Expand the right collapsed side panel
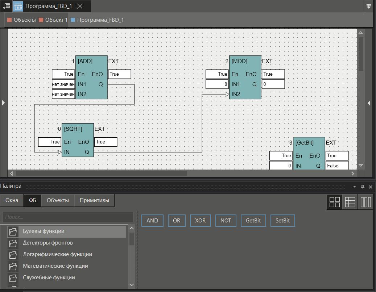This screenshot has width=376, height=292. 369,103
